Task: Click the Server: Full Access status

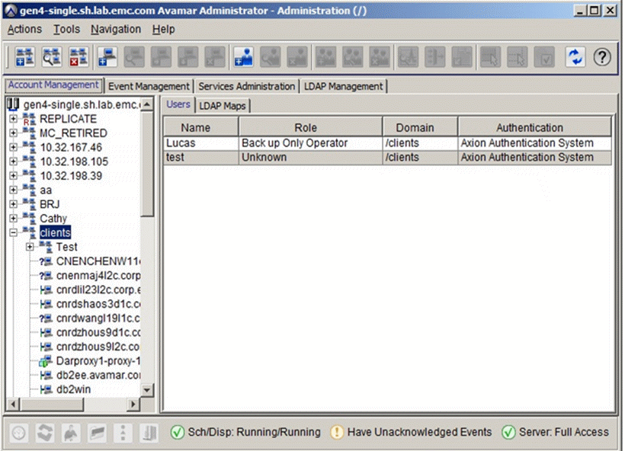Action: [x=555, y=432]
